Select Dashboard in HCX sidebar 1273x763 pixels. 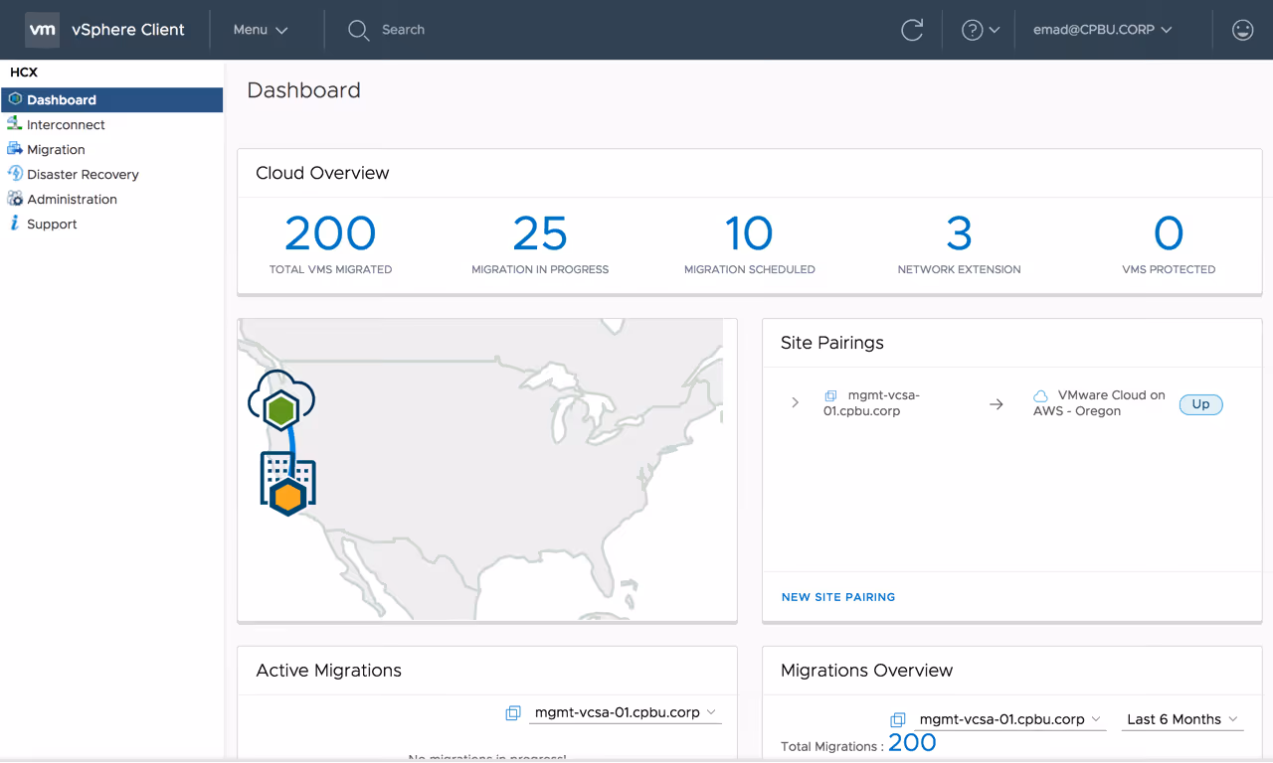tap(112, 99)
